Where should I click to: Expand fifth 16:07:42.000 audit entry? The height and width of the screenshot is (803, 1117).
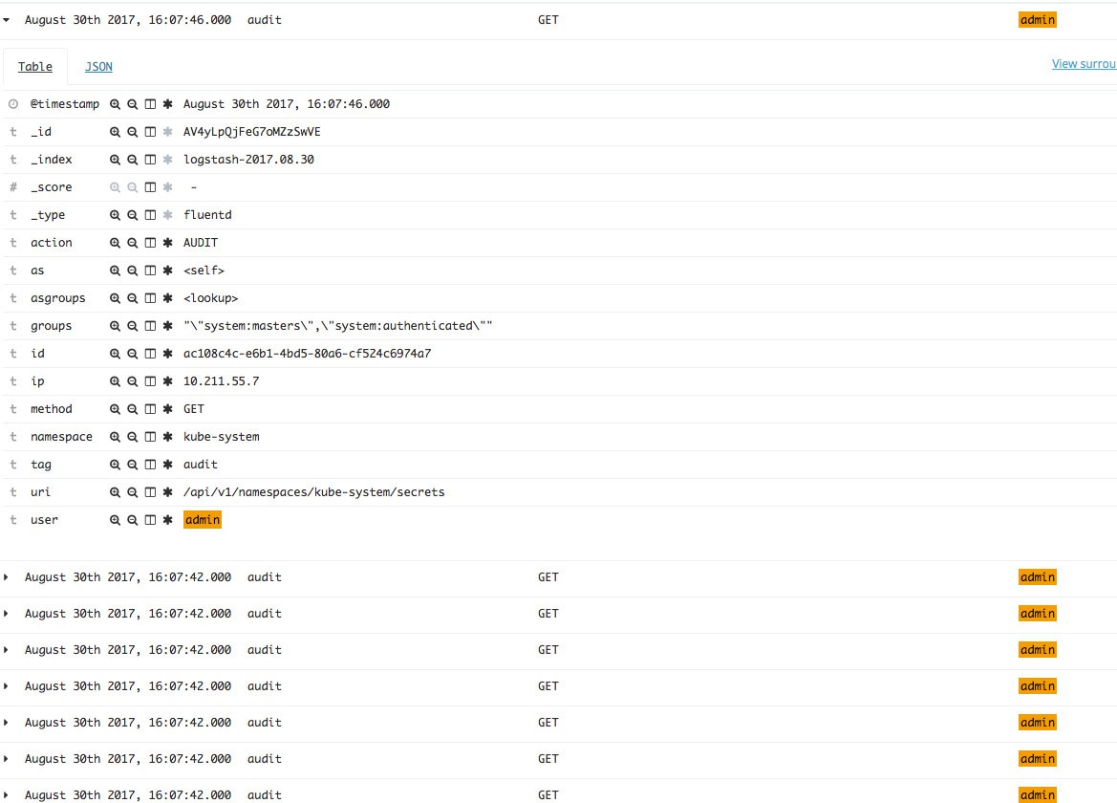pyautogui.click(x=7, y=723)
